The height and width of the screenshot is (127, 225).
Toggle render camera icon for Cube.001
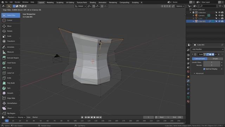click(222, 21)
